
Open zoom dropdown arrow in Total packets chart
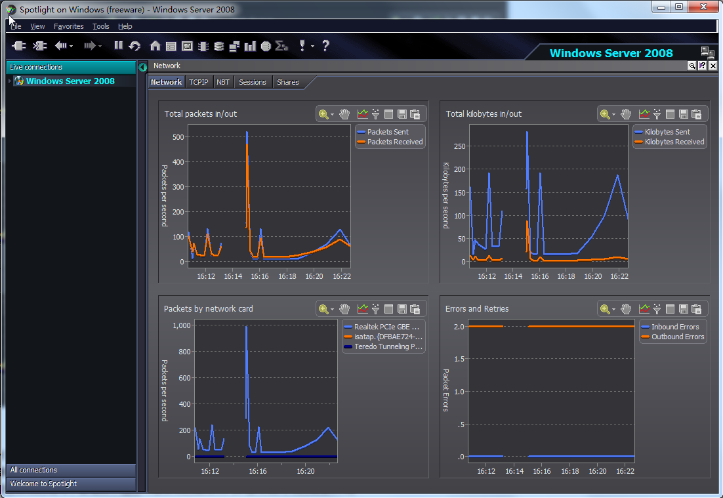[333, 114]
